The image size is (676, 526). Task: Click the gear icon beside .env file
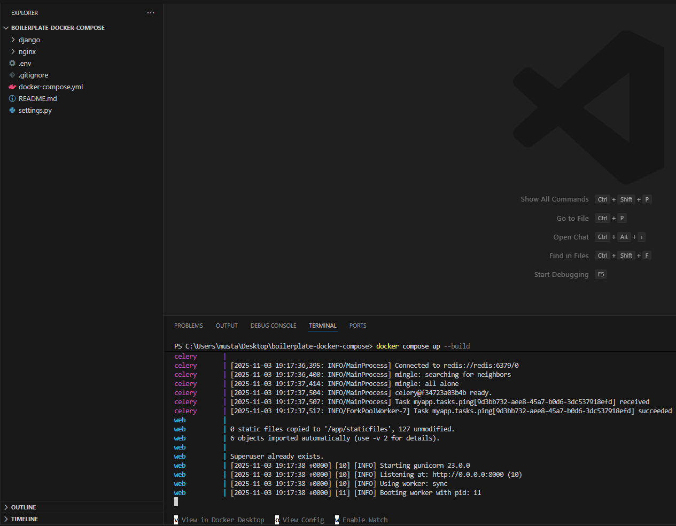[13, 63]
